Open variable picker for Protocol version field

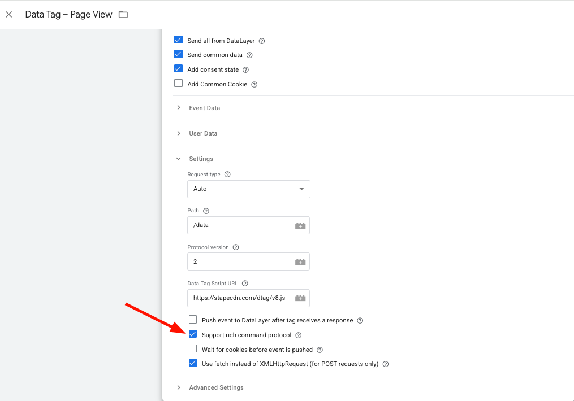[300, 261]
